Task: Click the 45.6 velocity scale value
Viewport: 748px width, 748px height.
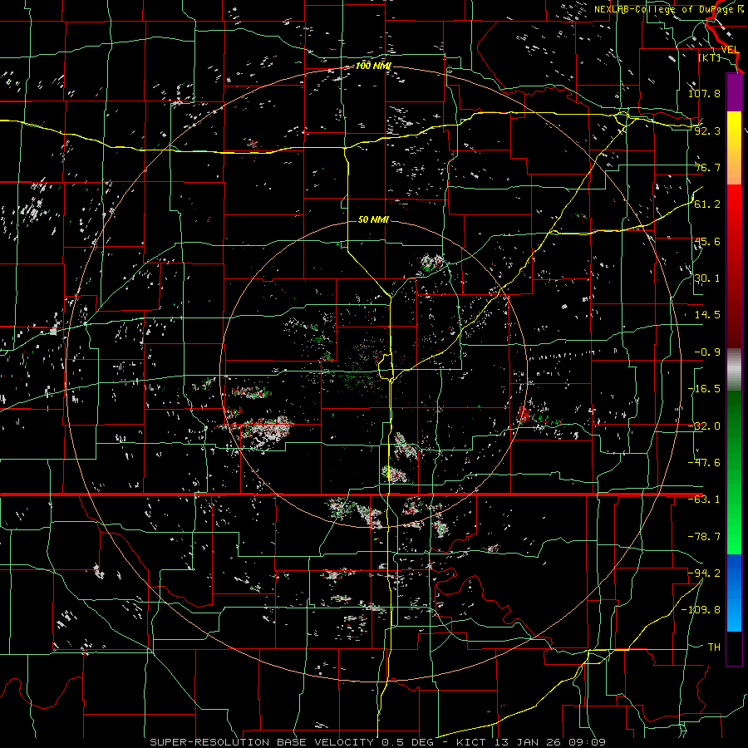Action: tap(707, 241)
